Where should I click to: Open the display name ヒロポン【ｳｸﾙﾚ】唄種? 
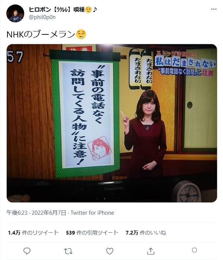click(63, 10)
